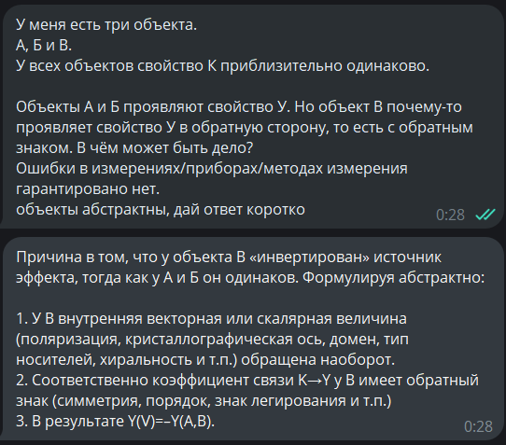Click the sentence "В чём может быть дело?"
This screenshot has height=445, width=506.
coord(164,148)
